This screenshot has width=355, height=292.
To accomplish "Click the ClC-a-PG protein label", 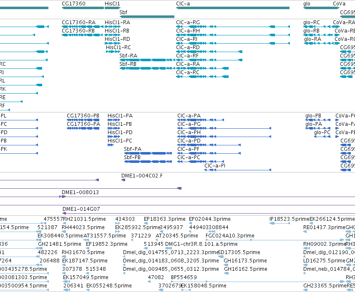I will [189, 124].
